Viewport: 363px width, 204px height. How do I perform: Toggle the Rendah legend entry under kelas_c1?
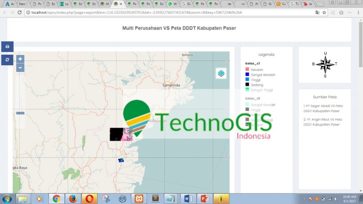coord(257,69)
